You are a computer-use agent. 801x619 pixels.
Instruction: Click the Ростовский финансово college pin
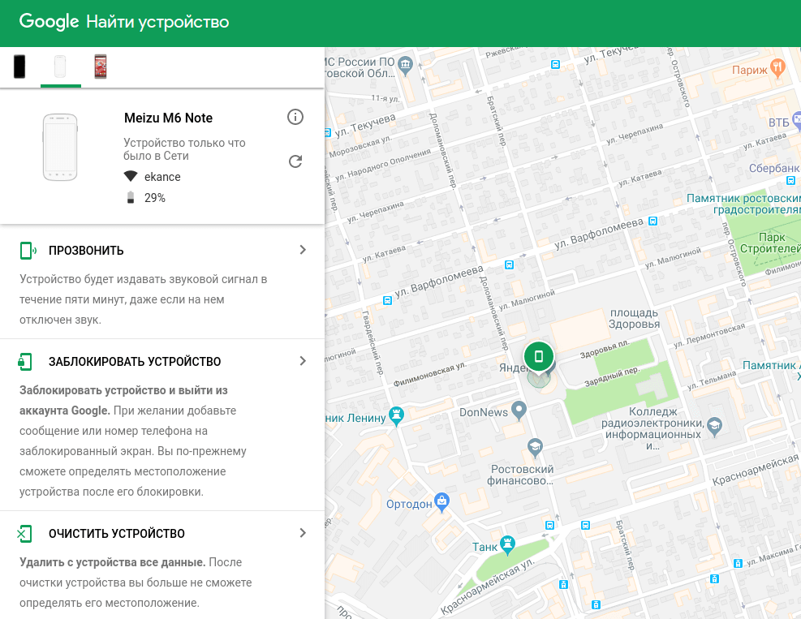pos(535,447)
